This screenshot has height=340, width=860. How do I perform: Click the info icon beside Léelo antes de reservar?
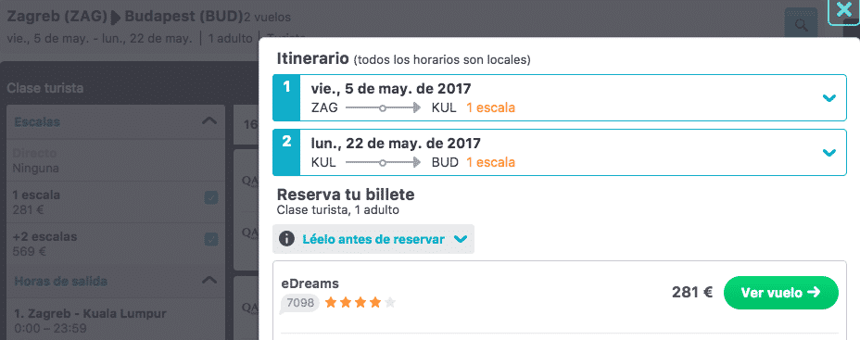coord(286,239)
